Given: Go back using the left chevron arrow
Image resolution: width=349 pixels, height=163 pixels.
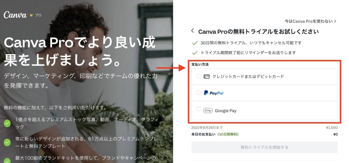Looking at the screenshot, I should 193,31.
